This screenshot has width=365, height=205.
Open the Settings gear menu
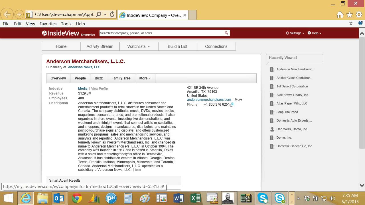click(x=295, y=33)
